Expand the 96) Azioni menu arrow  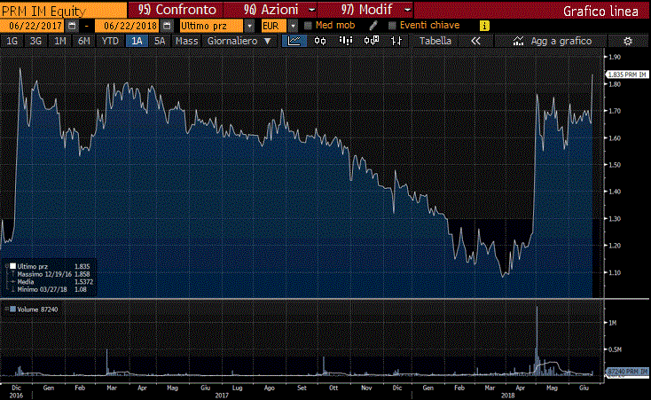click(x=312, y=10)
